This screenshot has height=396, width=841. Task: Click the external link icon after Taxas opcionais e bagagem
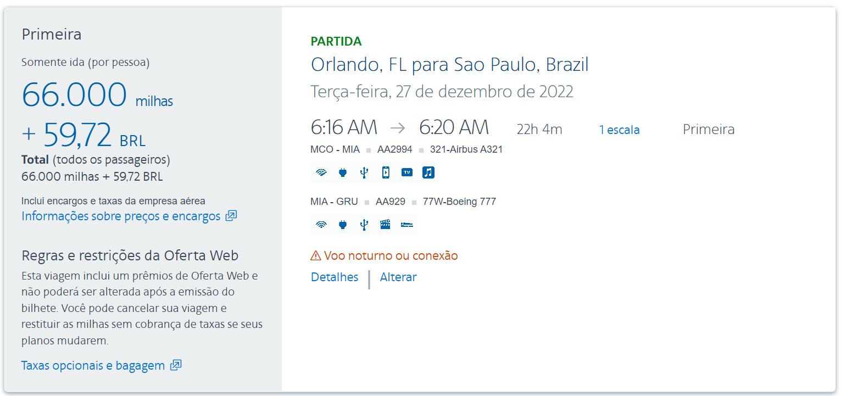[176, 365]
